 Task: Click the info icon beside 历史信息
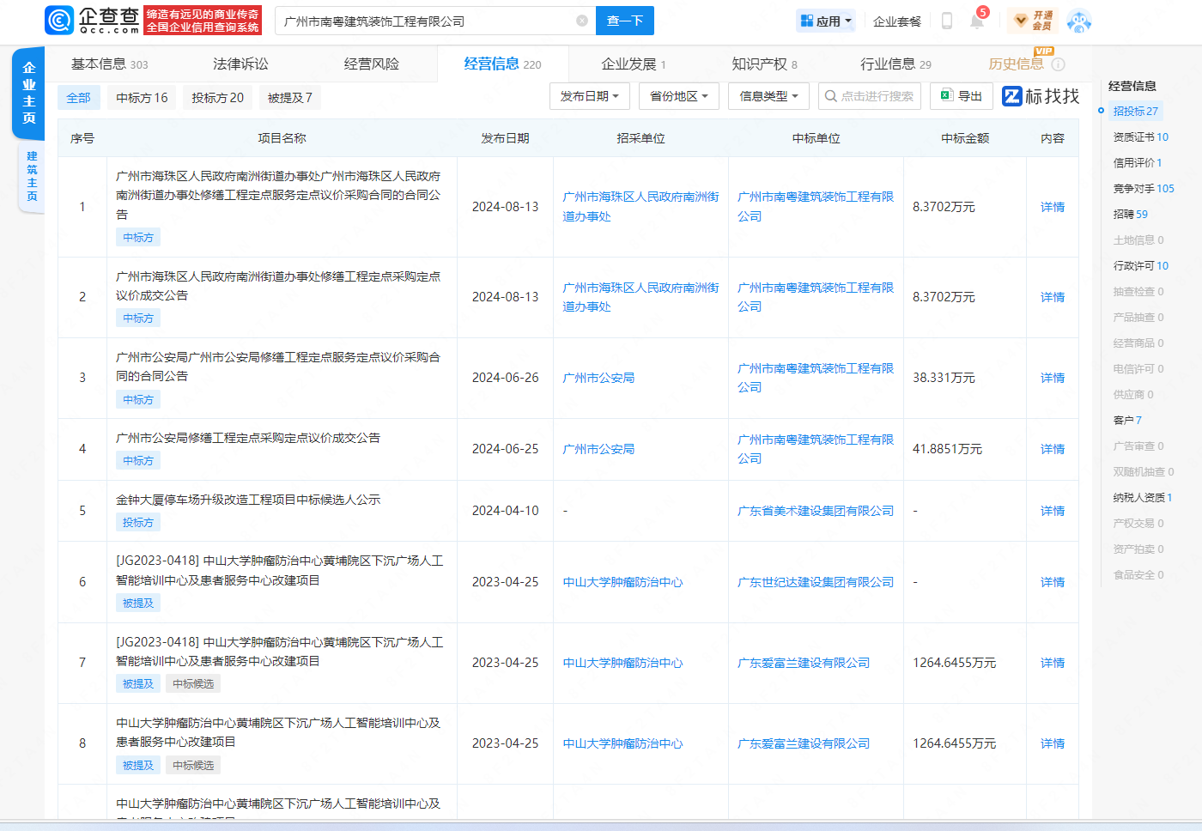tap(1059, 64)
